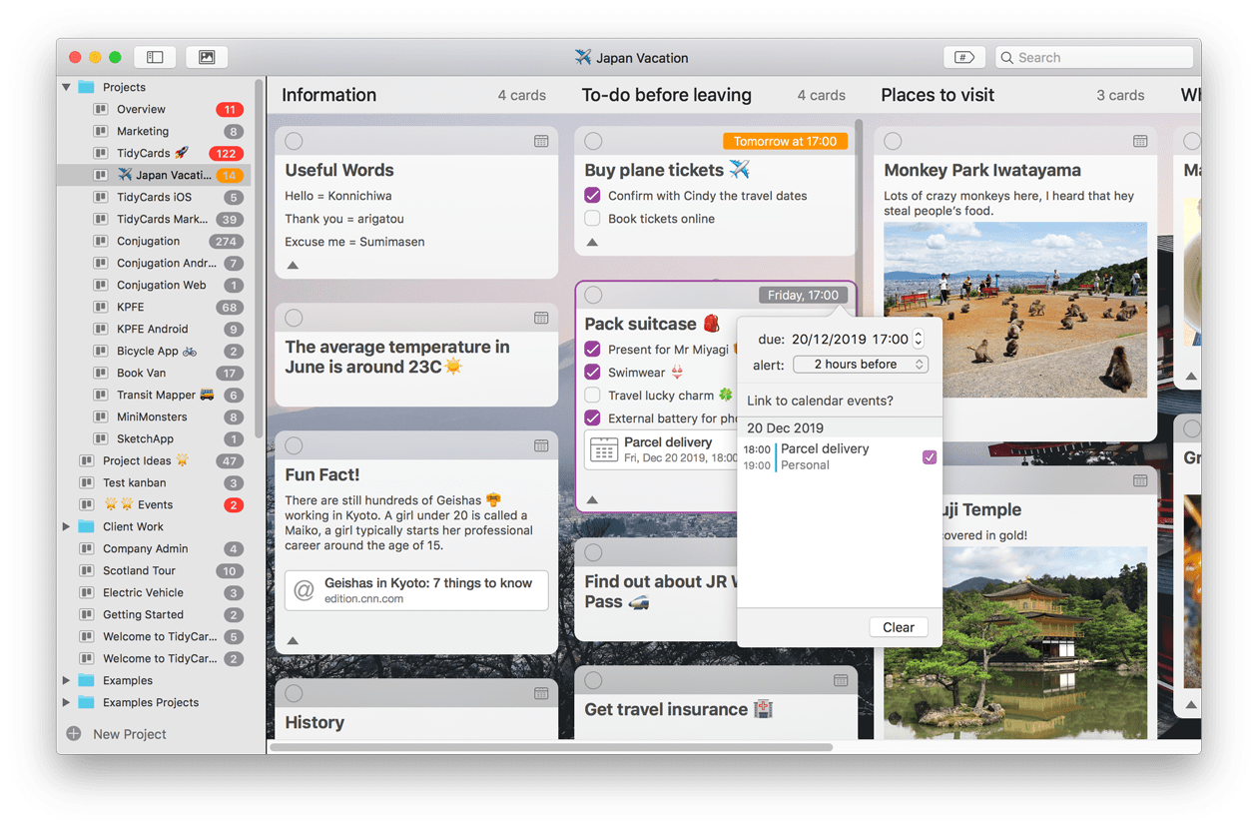
Task: Expand the Client Work group in the sidebar
Action: [x=67, y=526]
